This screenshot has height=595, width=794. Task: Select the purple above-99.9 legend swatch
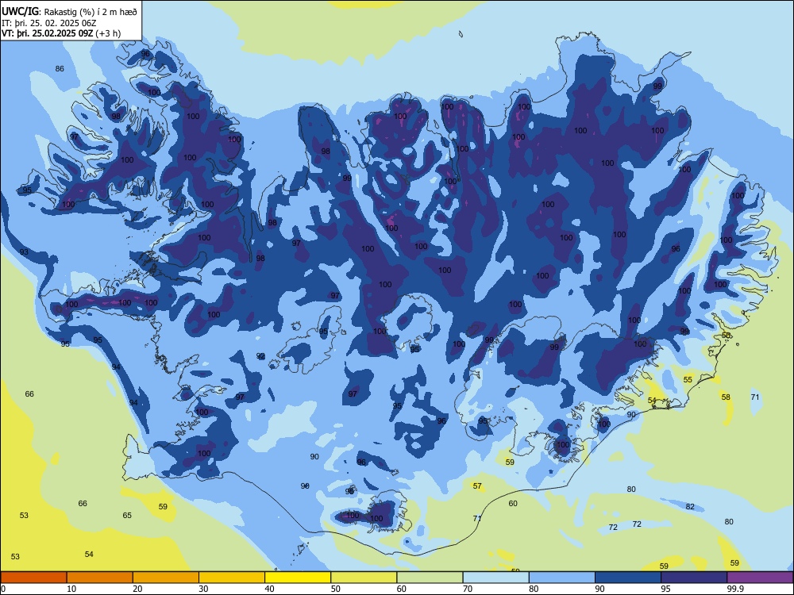coord(760,578)
